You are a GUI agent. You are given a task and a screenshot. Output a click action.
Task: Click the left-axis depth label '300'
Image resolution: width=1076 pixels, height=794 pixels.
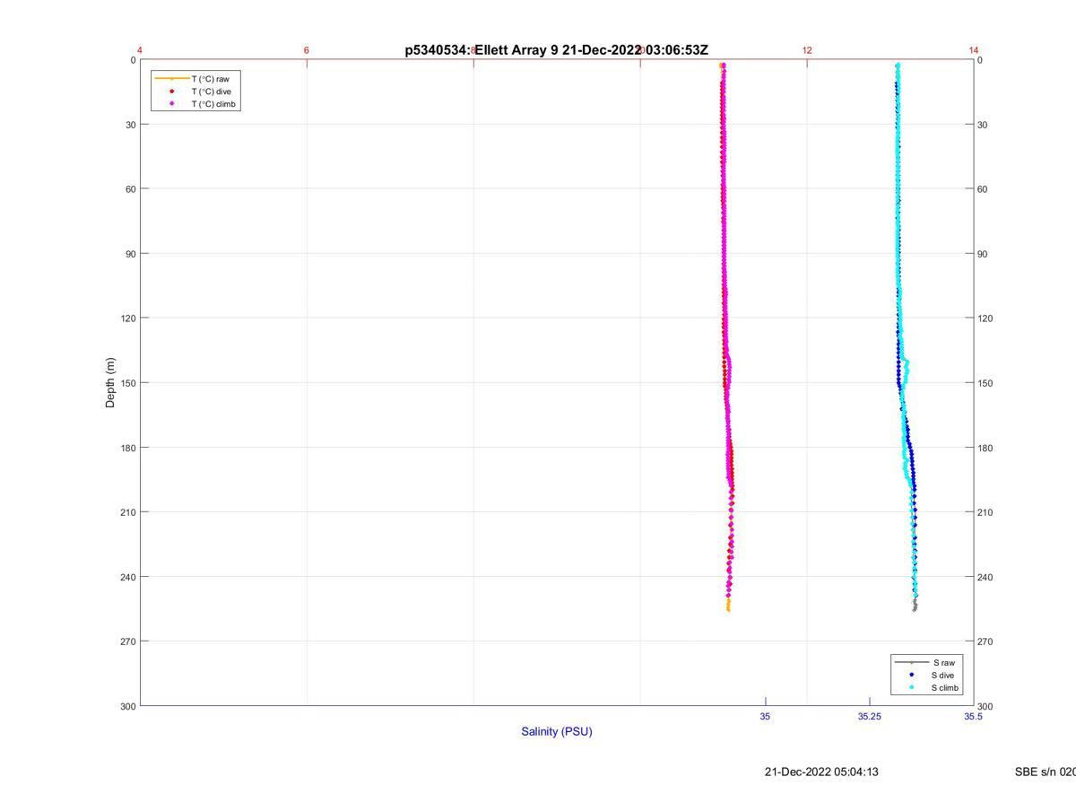(x=128, y=706)
